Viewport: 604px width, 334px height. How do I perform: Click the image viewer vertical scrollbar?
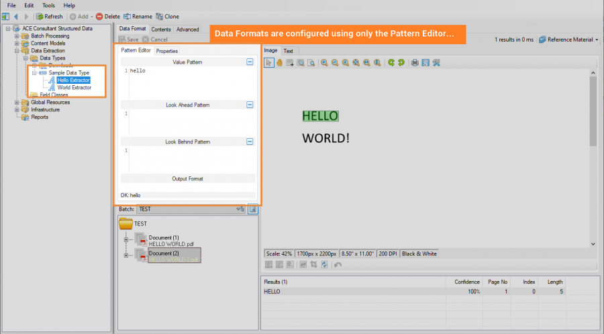pos(593,111)
